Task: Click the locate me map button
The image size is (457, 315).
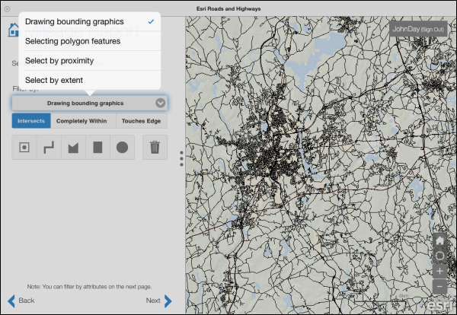Action: (439, 256)
